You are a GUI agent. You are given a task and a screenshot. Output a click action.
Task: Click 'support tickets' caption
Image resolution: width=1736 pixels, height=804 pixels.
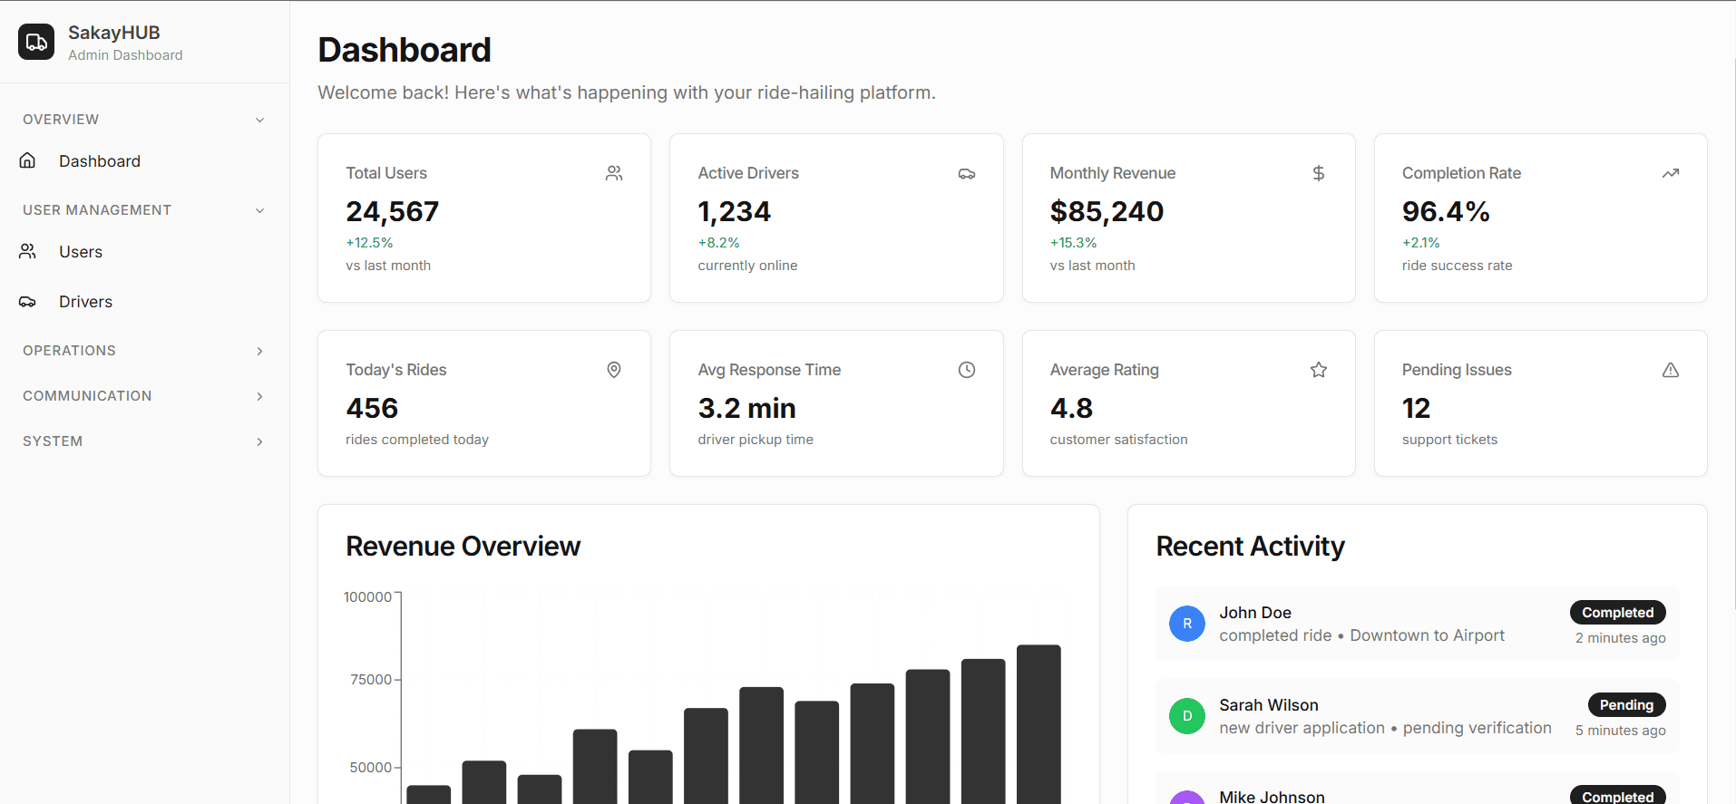tap(1449, 440)
